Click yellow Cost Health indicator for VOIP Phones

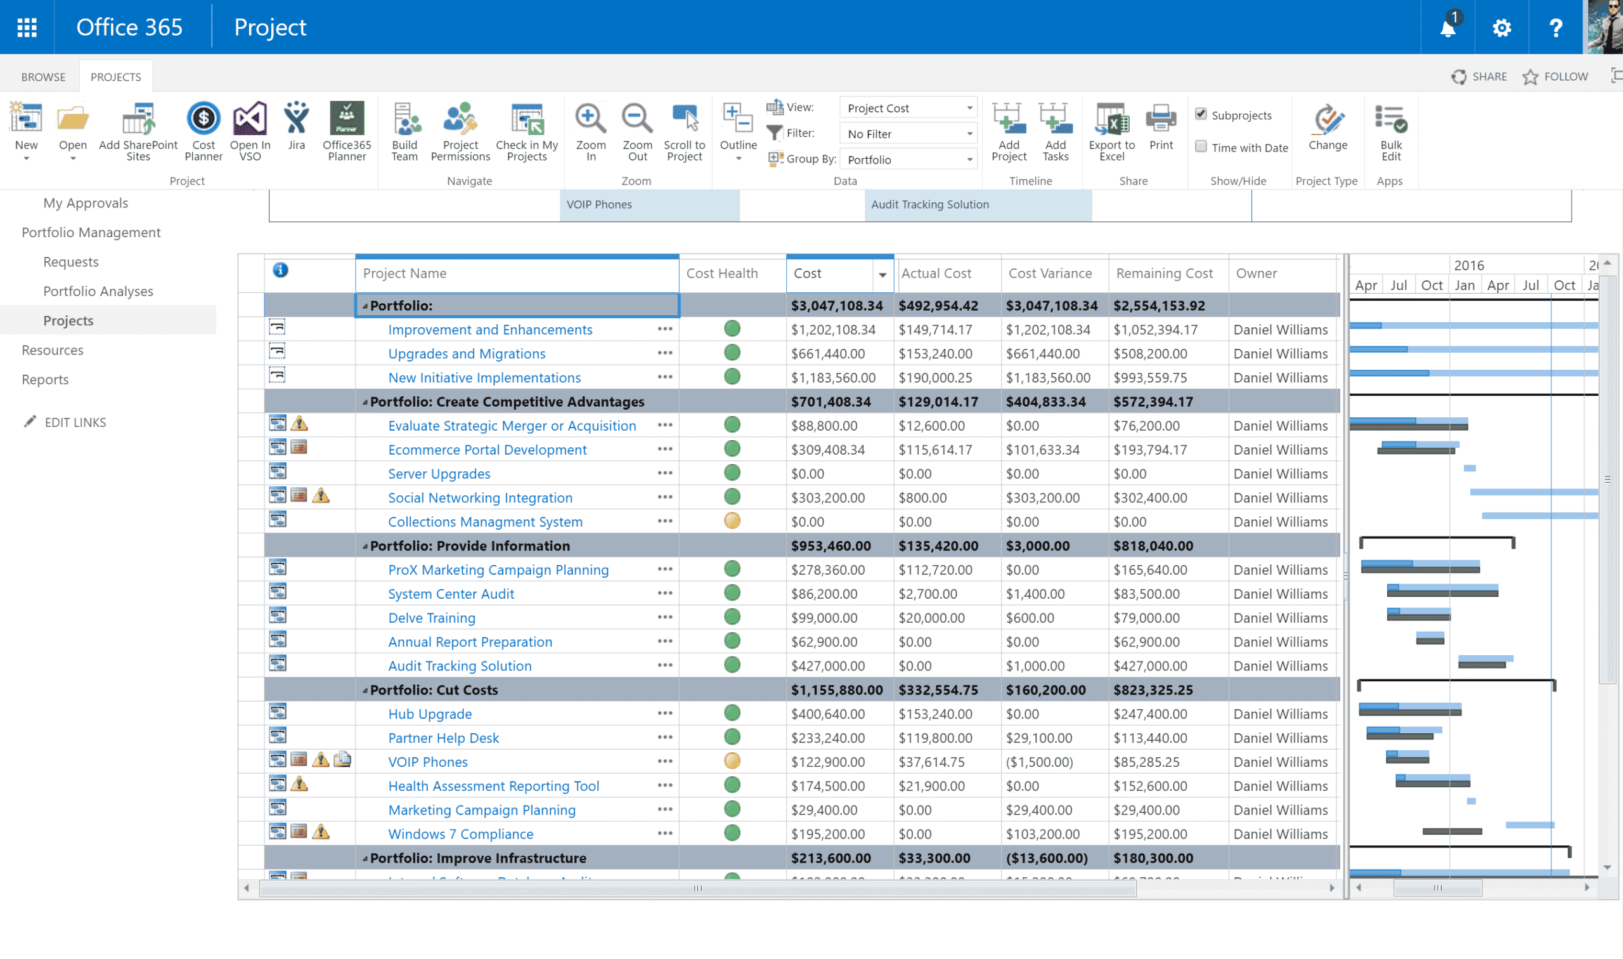pyautogui.click(x=732, y=761)
